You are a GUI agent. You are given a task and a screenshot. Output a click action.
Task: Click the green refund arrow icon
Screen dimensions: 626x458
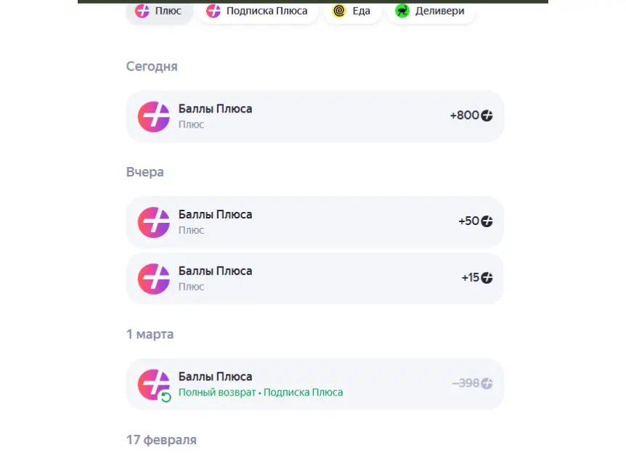pos(166,397)
